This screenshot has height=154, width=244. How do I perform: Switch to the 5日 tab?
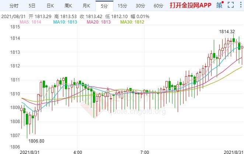32,6
